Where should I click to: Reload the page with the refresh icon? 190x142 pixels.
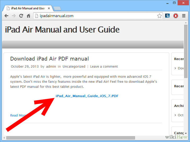point(21,16)
